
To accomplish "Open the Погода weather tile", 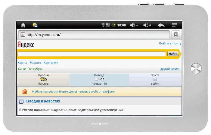I will (99, 80).
